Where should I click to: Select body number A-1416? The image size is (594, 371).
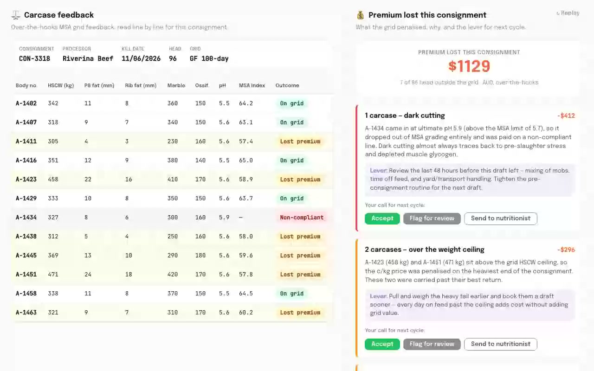point(26,160)
